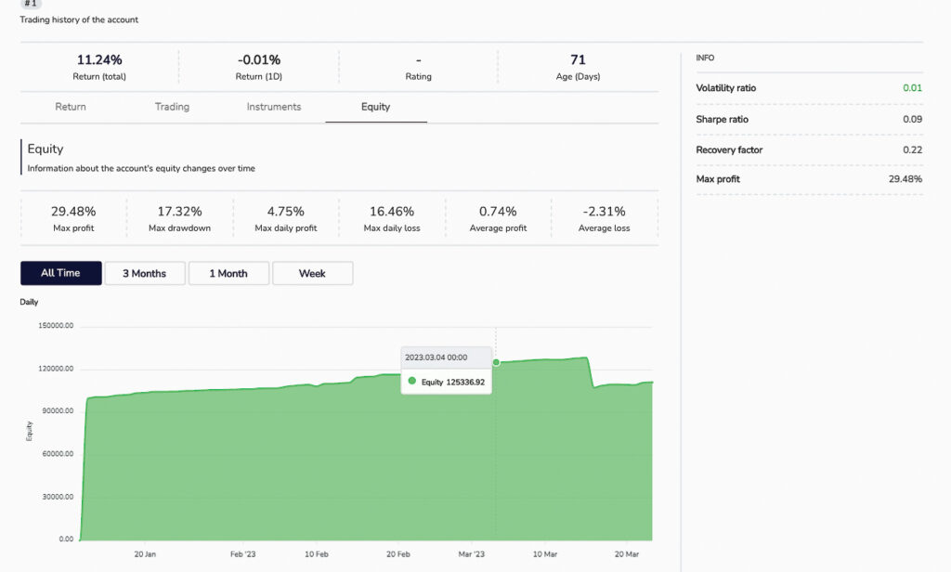Select the 17.32% Max drawdown stat
This screenshot has width=951, height=572.
(x=179, y=218)
